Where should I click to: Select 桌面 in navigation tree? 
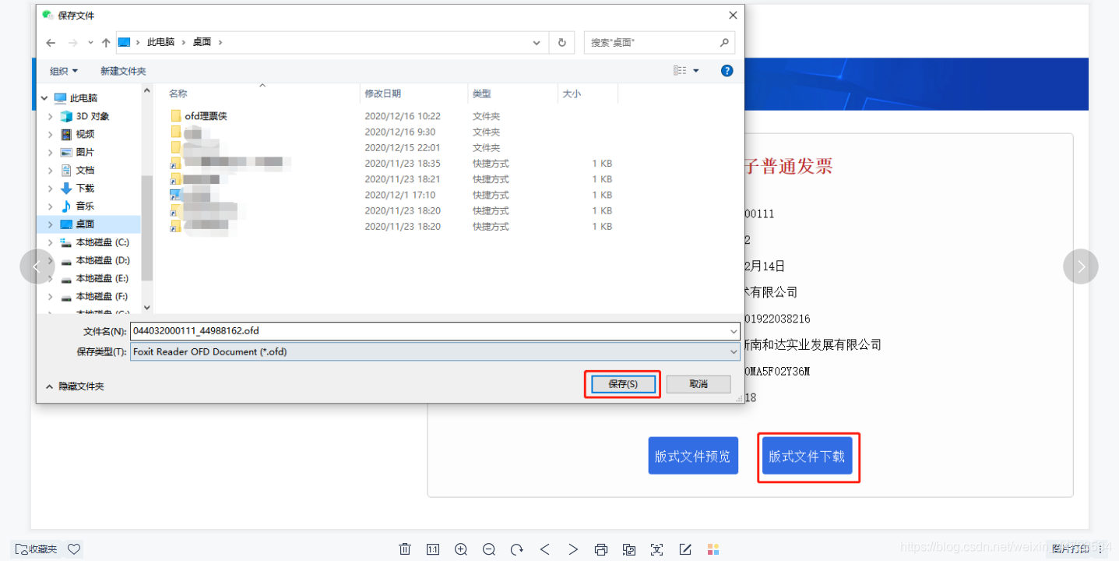click(85, 224)
